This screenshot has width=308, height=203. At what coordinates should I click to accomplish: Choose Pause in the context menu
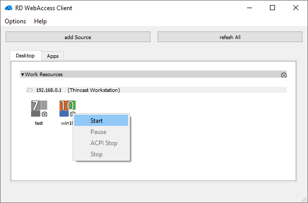[x=101, y=131]
